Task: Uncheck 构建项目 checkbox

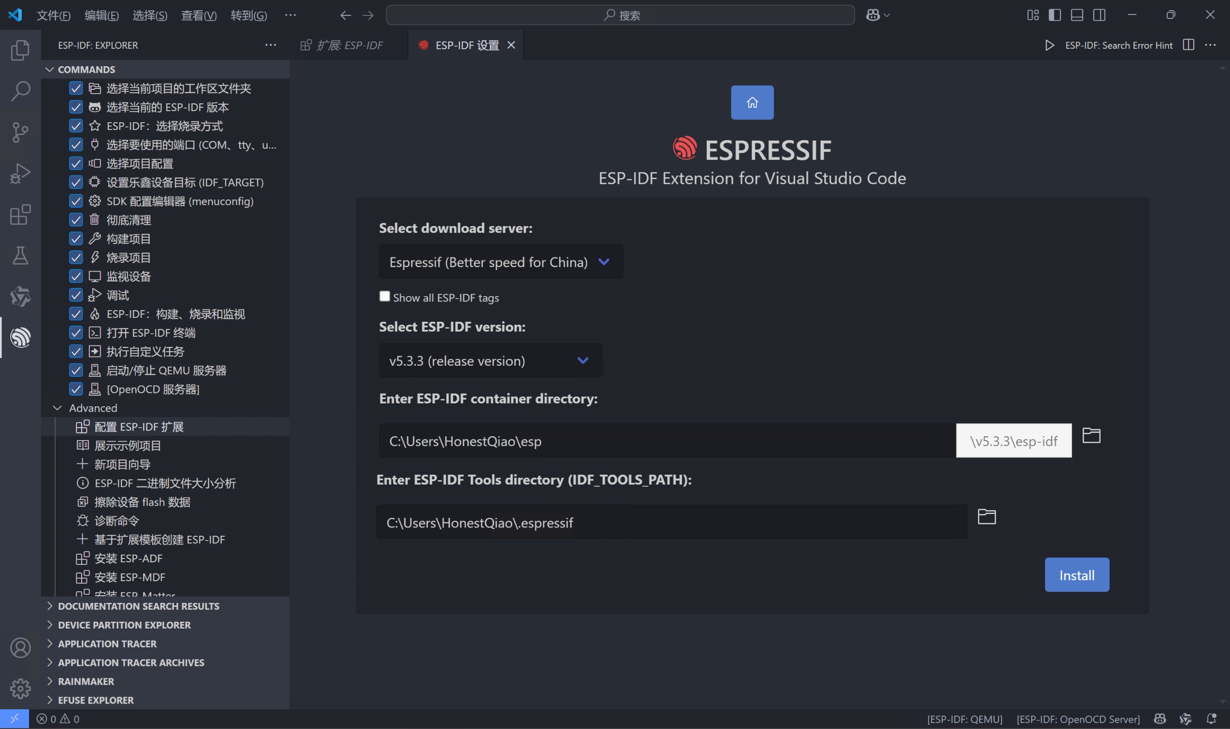Action: pos(76,239)
